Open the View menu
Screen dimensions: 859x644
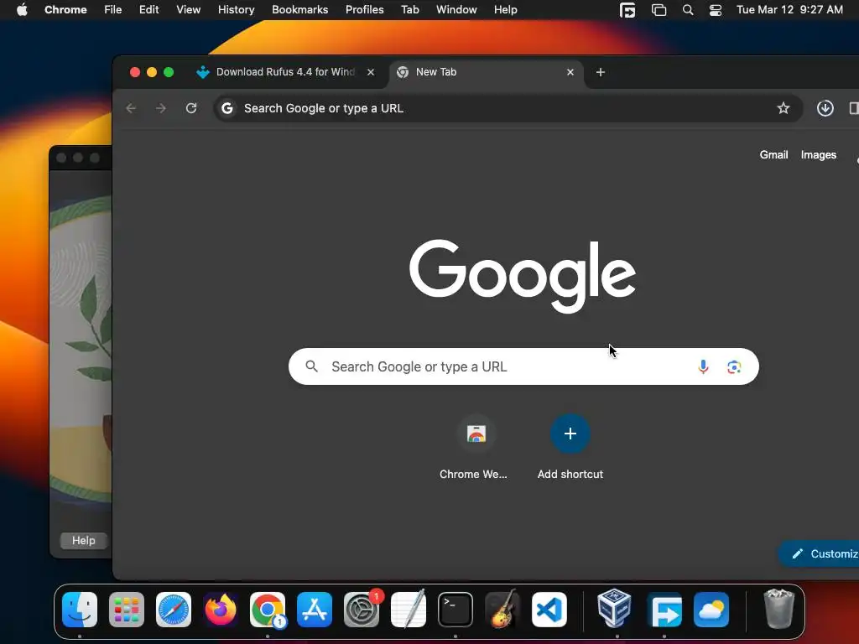pyautogui.click(x=188, y=10)
